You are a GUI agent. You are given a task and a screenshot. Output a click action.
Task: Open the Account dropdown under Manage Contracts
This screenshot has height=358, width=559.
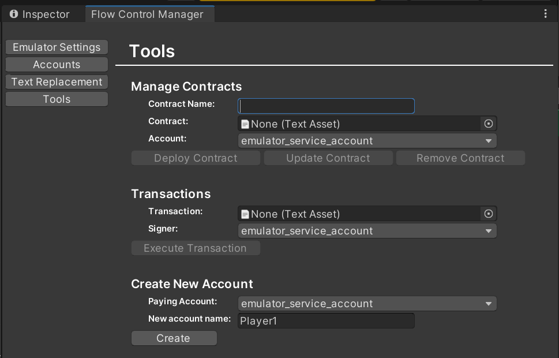(x=367, y=140)
